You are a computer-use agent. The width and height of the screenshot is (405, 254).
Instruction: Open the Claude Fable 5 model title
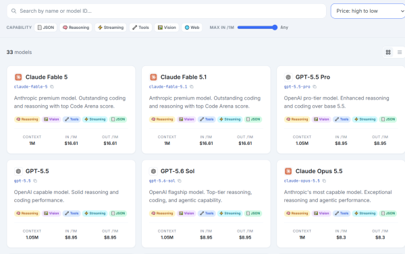[47, 77]
